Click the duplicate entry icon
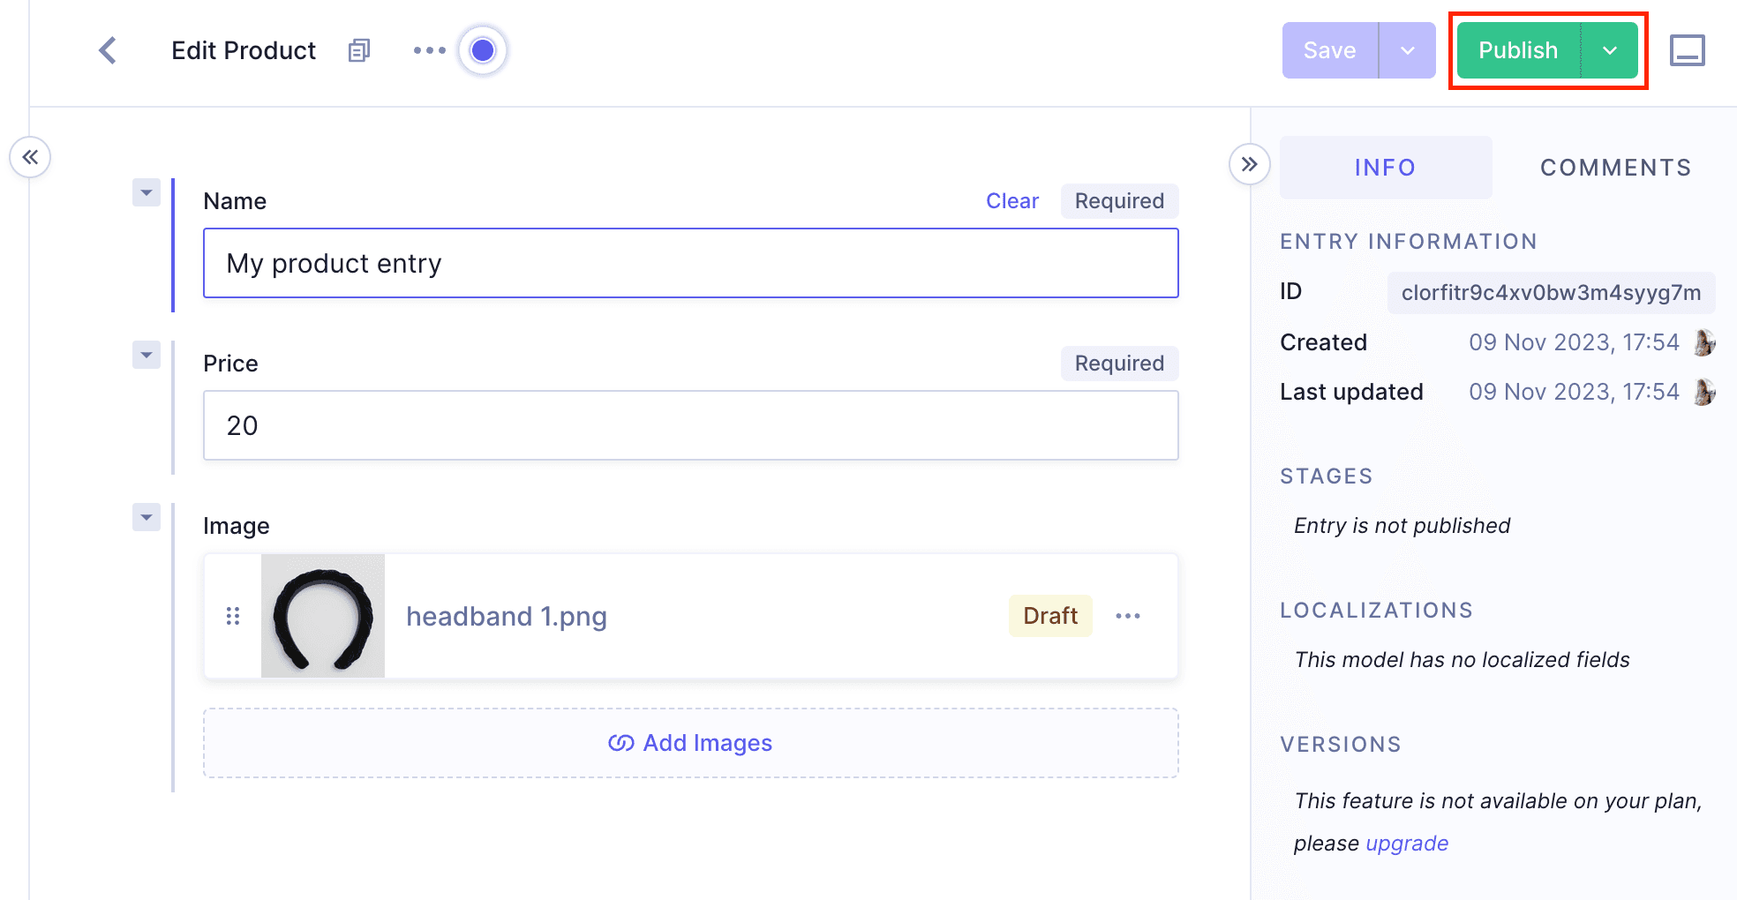This screenshot has height=900, width=1737. click(358, 50)
